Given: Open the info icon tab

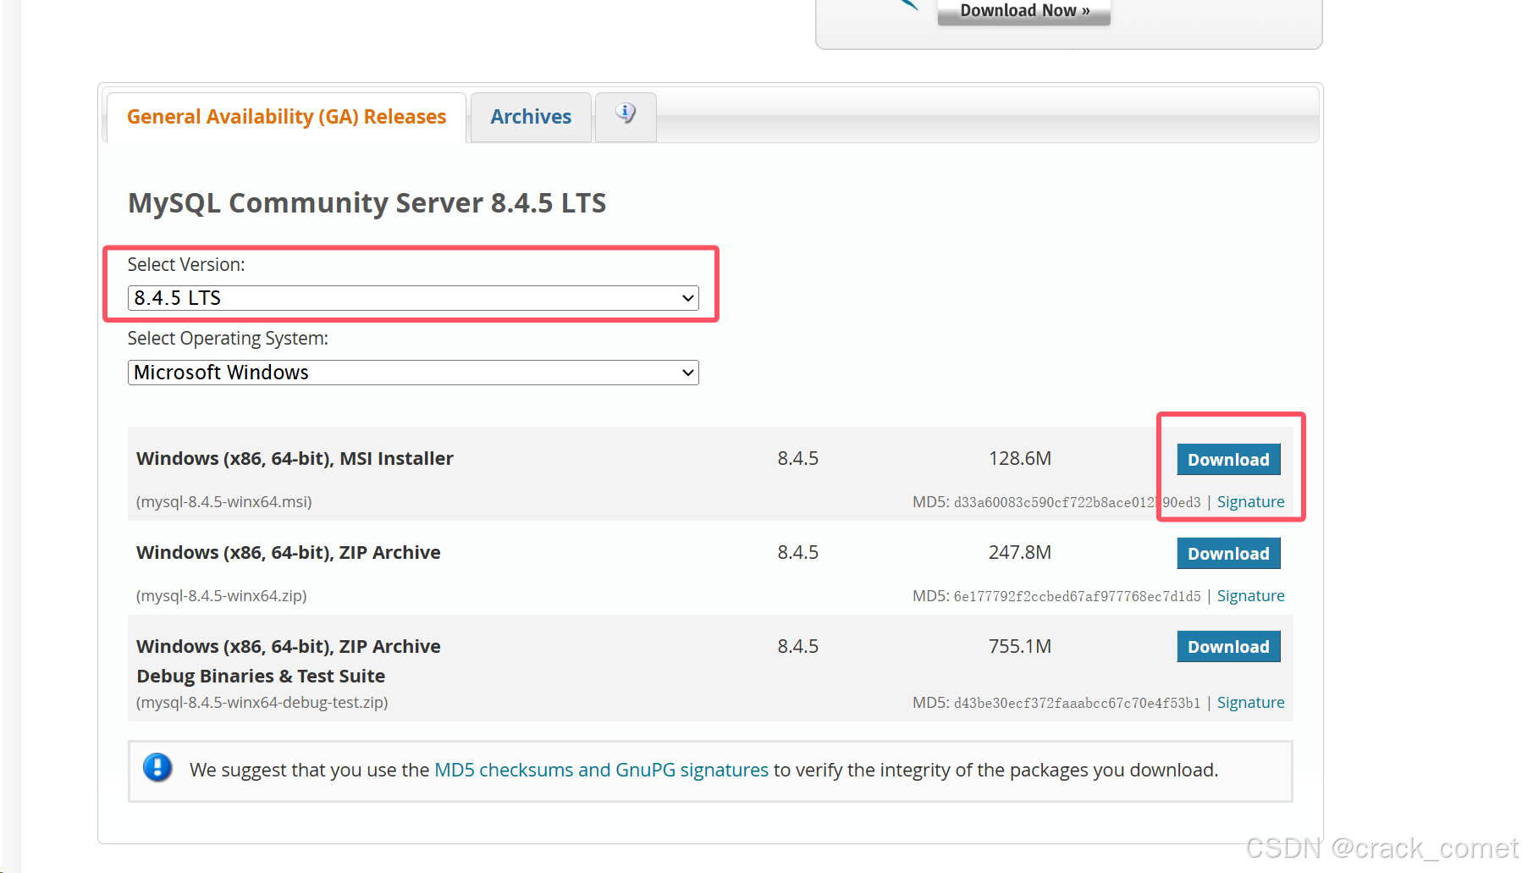Looking at the screenshot, I should [626, 115].
